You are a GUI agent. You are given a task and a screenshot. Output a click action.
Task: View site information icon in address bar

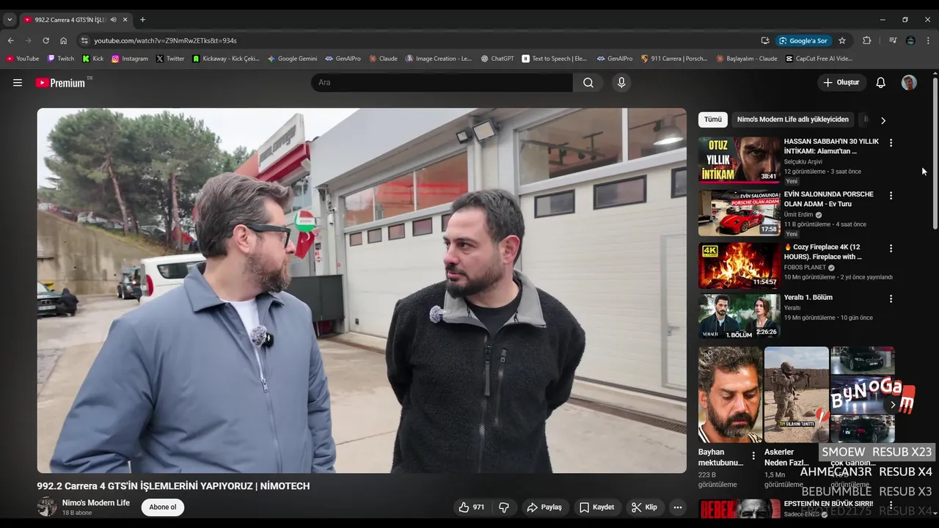coord(84,40)
